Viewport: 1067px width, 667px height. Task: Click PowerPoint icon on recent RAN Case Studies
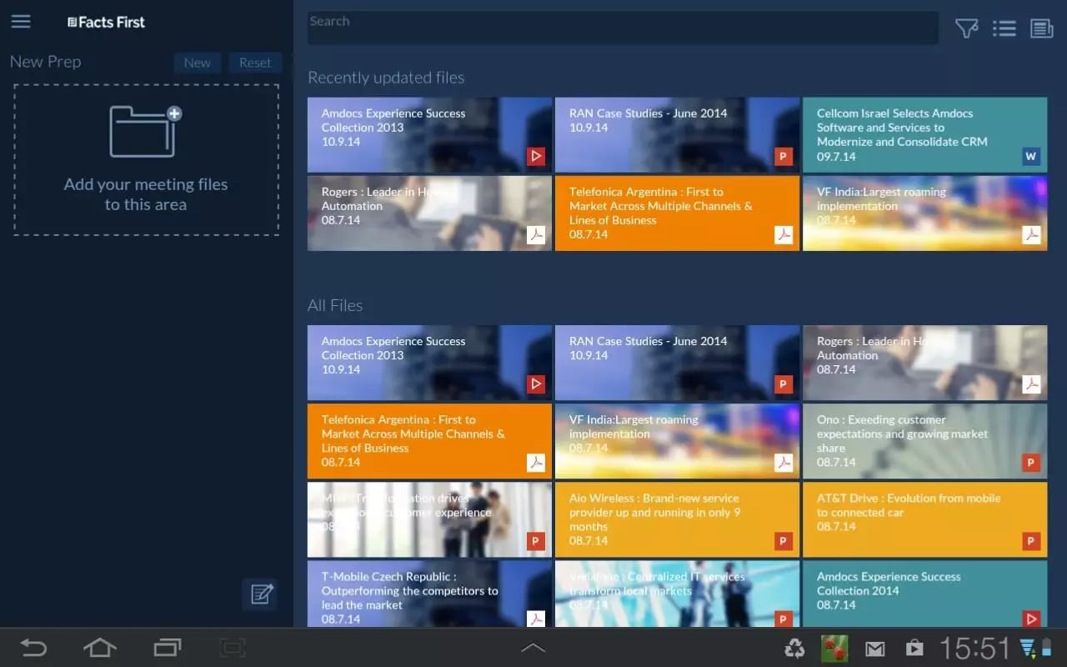click(x=784, y=156)
